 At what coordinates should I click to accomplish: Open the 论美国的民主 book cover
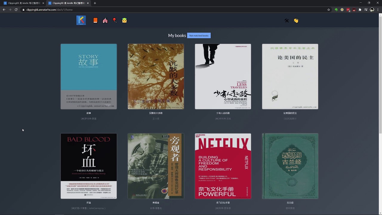(x=290, y=76)
